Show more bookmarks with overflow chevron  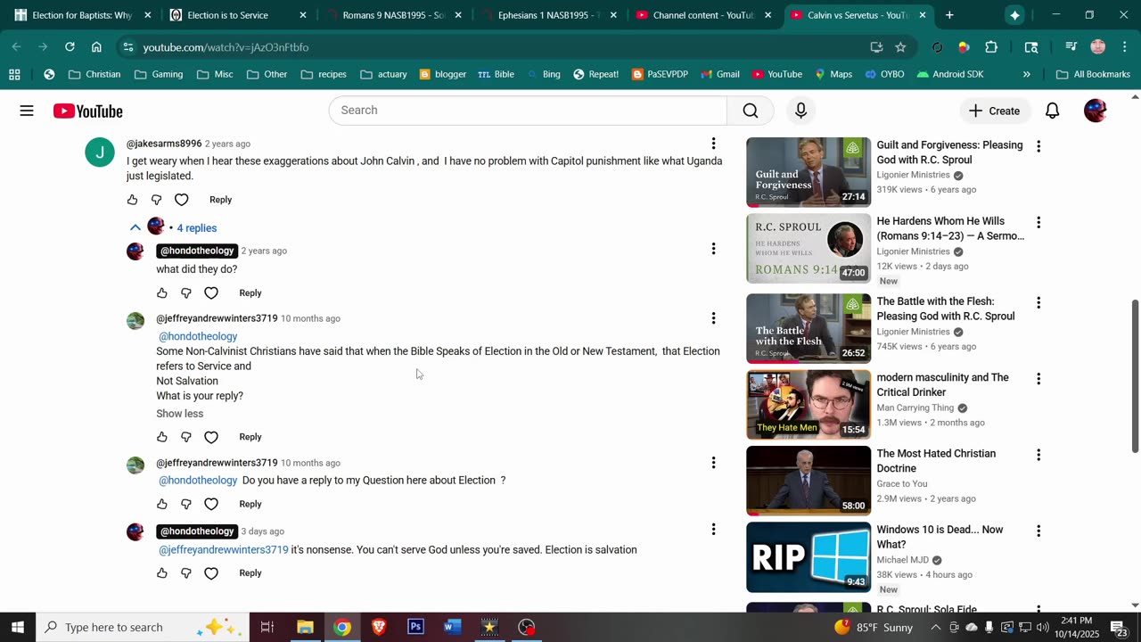pyautogui.click(x=1027, y=74)
